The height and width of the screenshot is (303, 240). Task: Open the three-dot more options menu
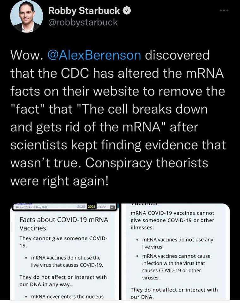(x=224, y=10)
